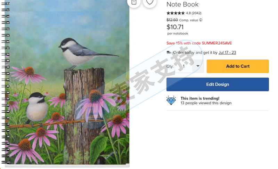This screenshot has width=278, height=169.
Task: Click the SUMMER24SAVE promo code text
Action: pyautogui.click(x=216, y=43)
